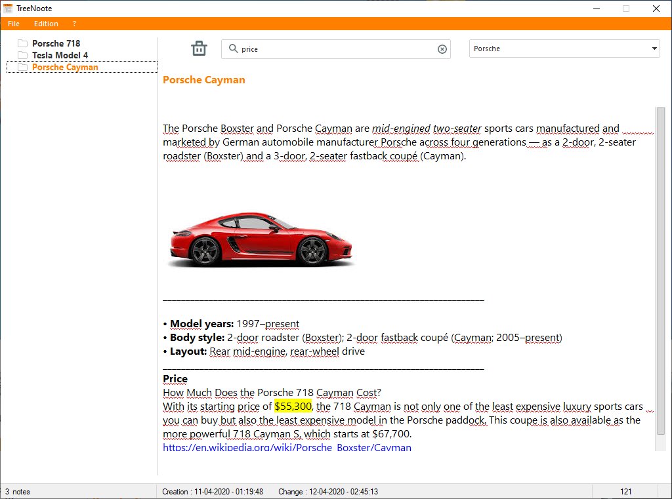The width and height of the screenshot is (672, 499).
Task: Click the bold 'Price' heading
Action: (175, 379)
